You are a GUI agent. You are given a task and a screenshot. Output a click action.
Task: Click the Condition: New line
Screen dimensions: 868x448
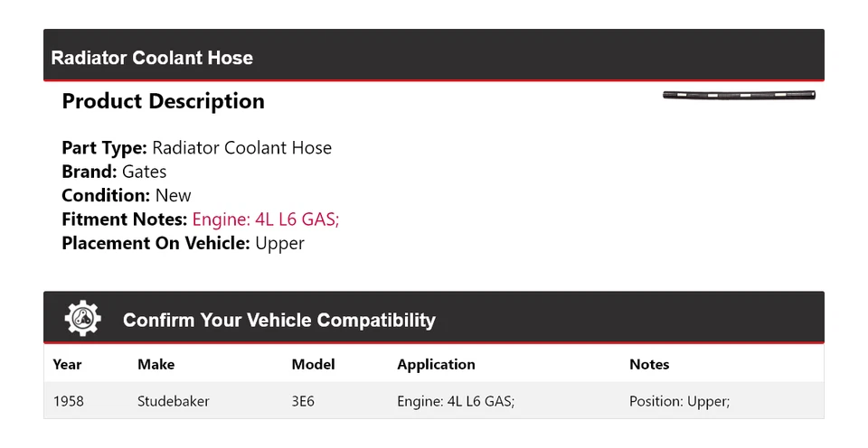pos(127,195)
